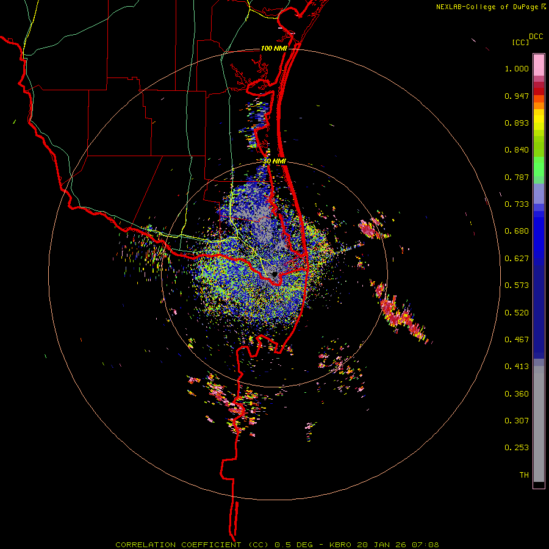Screen dimensions: 549x549
Task: Click the 0.467 legend value
Action: 517,340
